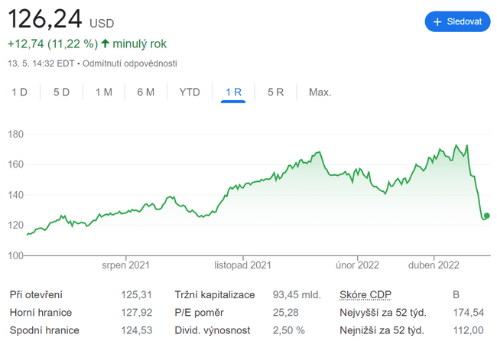Open the 5 R chart range
This screenshot has width=497, height=341.
[275, 93]
